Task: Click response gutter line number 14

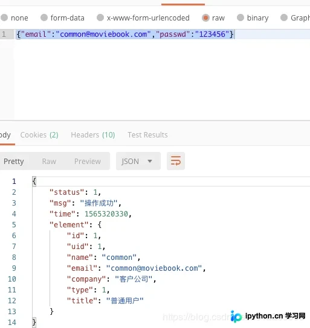Action: click(11, 323)
